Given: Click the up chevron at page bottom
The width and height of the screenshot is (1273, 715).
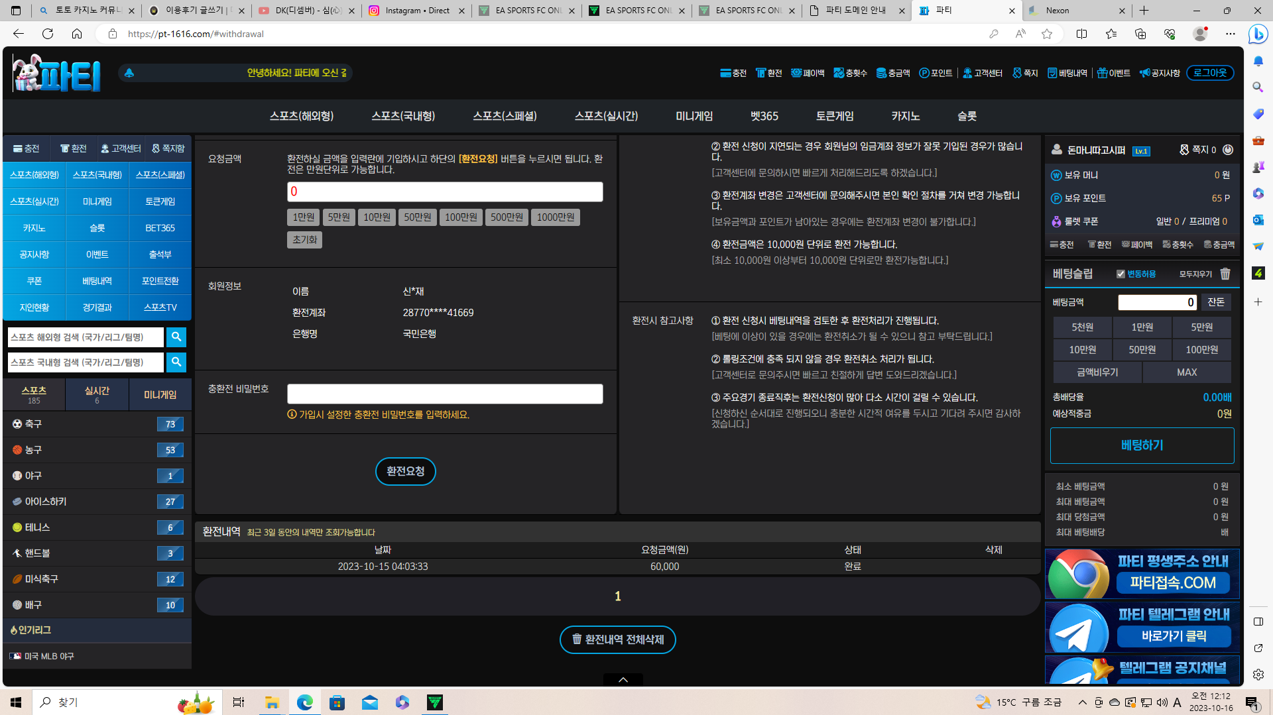Looking at the screenshot, I should [623, 680].
